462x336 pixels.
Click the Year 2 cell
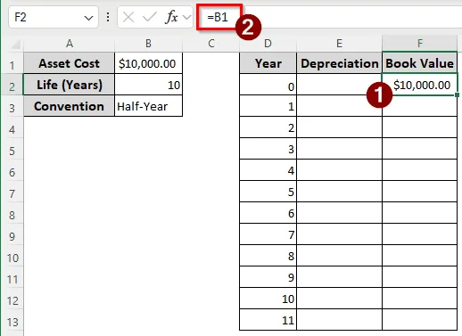point(268,127)
